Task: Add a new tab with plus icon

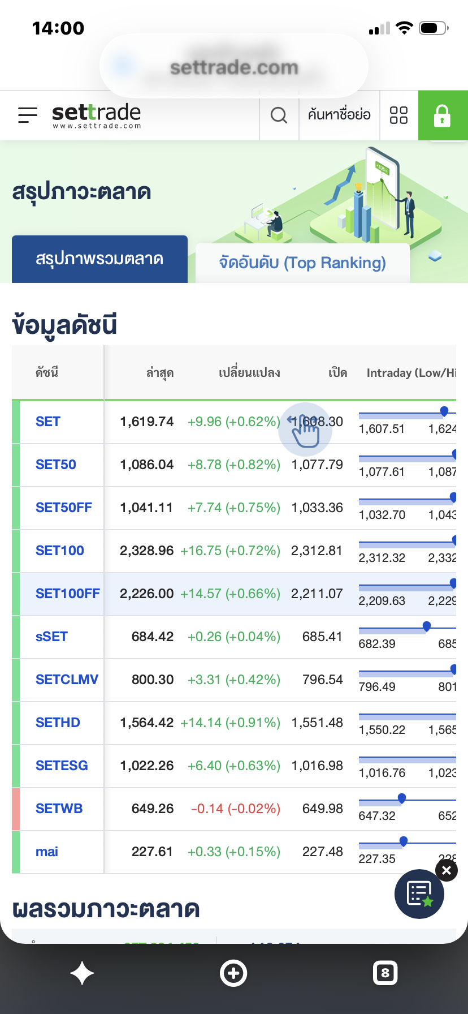Action: click(233, 973)
